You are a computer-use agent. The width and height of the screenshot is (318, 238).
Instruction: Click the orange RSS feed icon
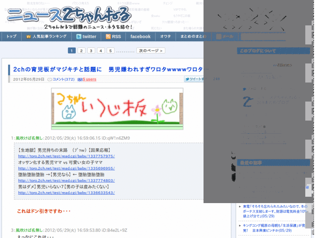pos(108,36)
